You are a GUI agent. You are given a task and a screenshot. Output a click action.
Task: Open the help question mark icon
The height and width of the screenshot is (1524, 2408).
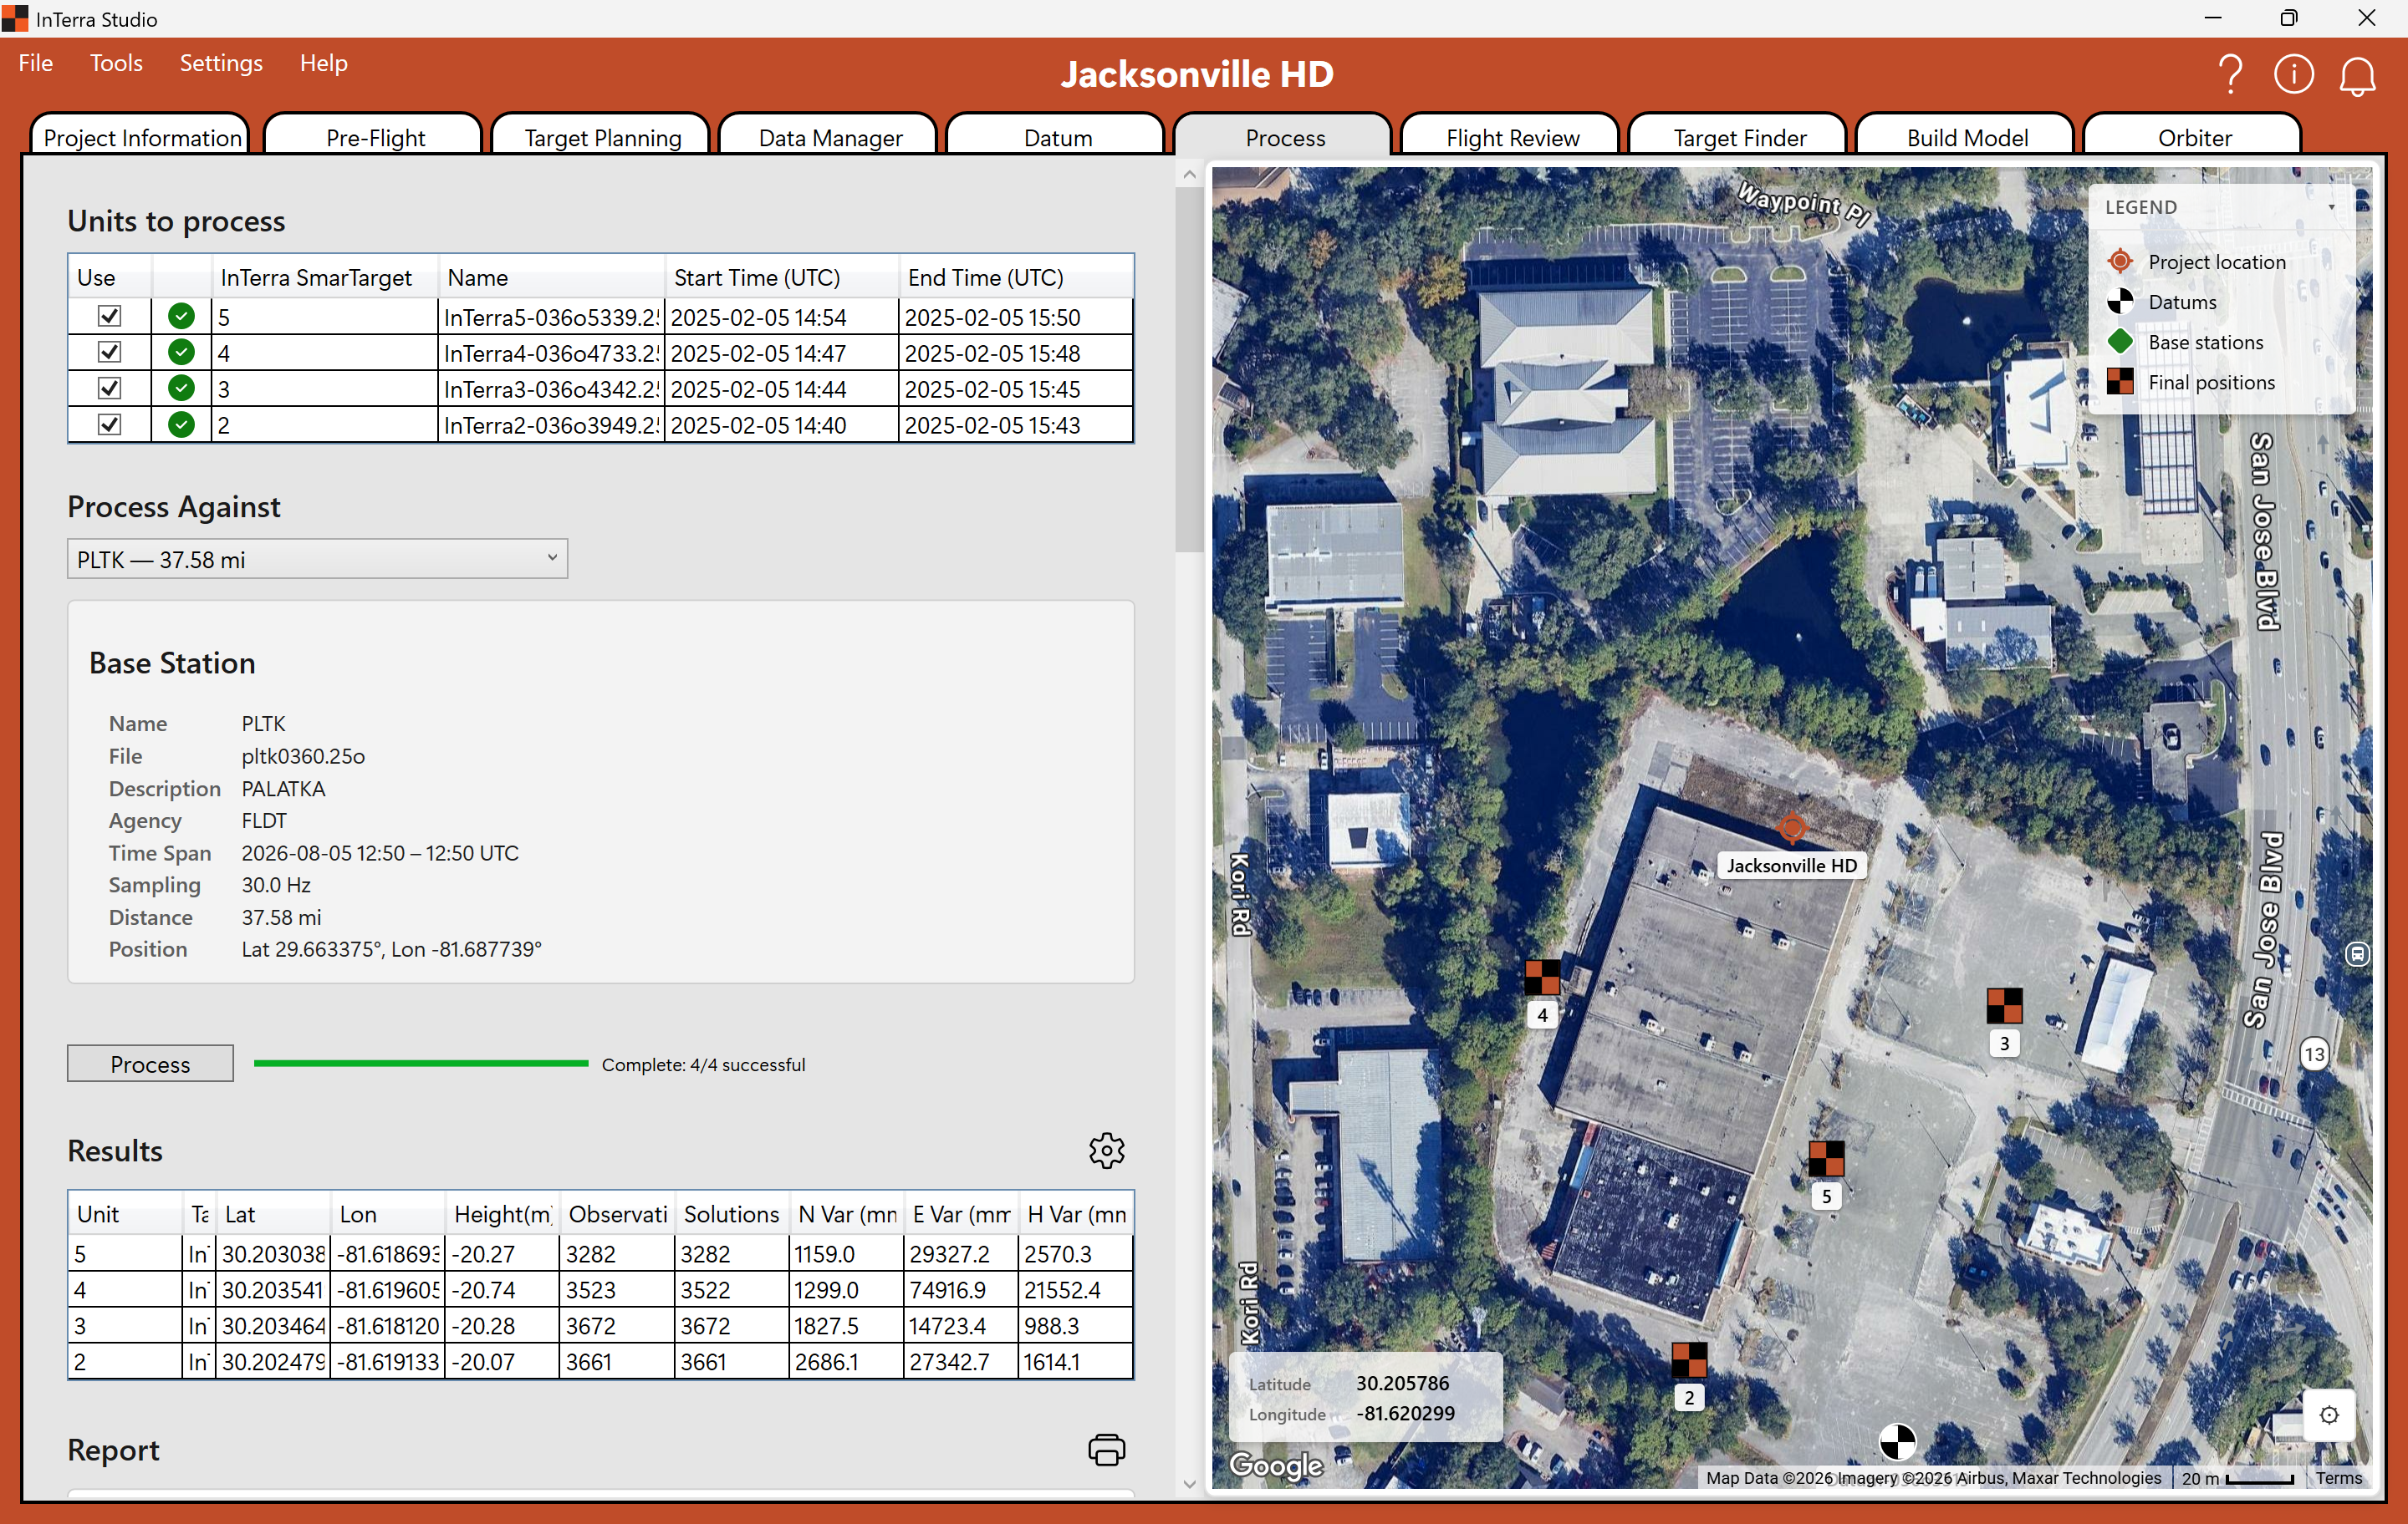click(2229, 75)
